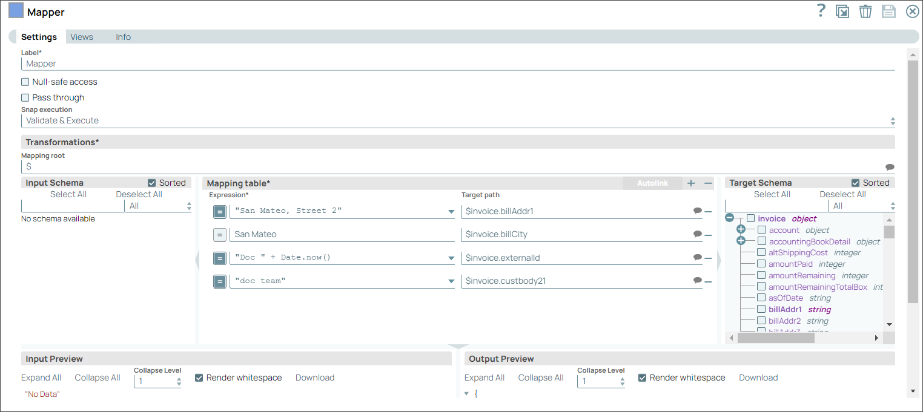
Task: Switch to the Info tab
Action: tap(123, 37)
